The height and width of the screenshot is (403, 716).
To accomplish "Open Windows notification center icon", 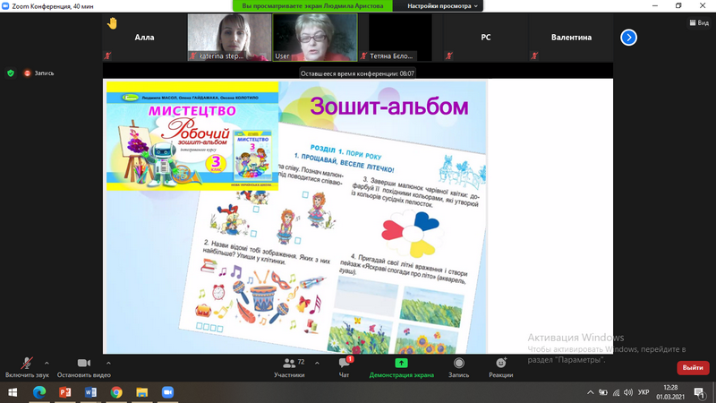I will point(700,392).
